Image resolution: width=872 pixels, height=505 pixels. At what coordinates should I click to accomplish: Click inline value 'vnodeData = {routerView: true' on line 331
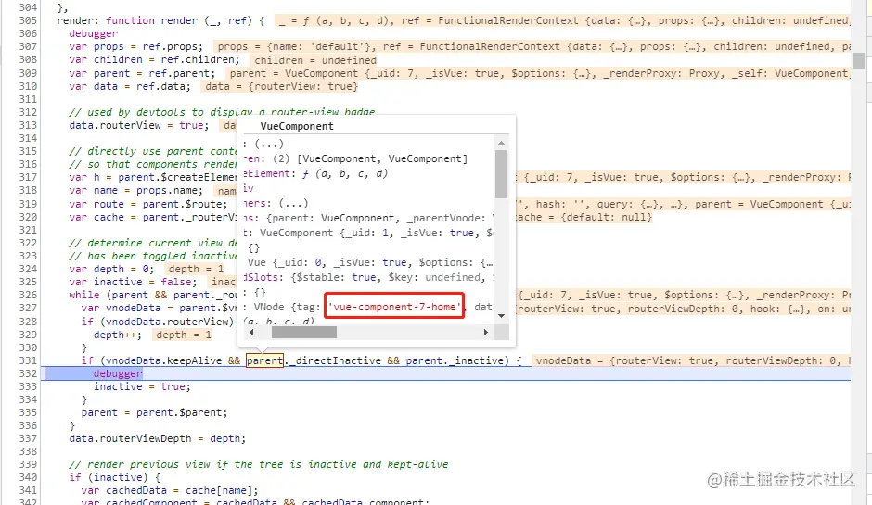point(627,360)
